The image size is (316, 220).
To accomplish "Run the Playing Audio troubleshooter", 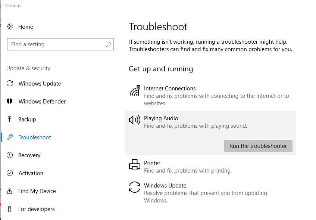I will (258, 146).
